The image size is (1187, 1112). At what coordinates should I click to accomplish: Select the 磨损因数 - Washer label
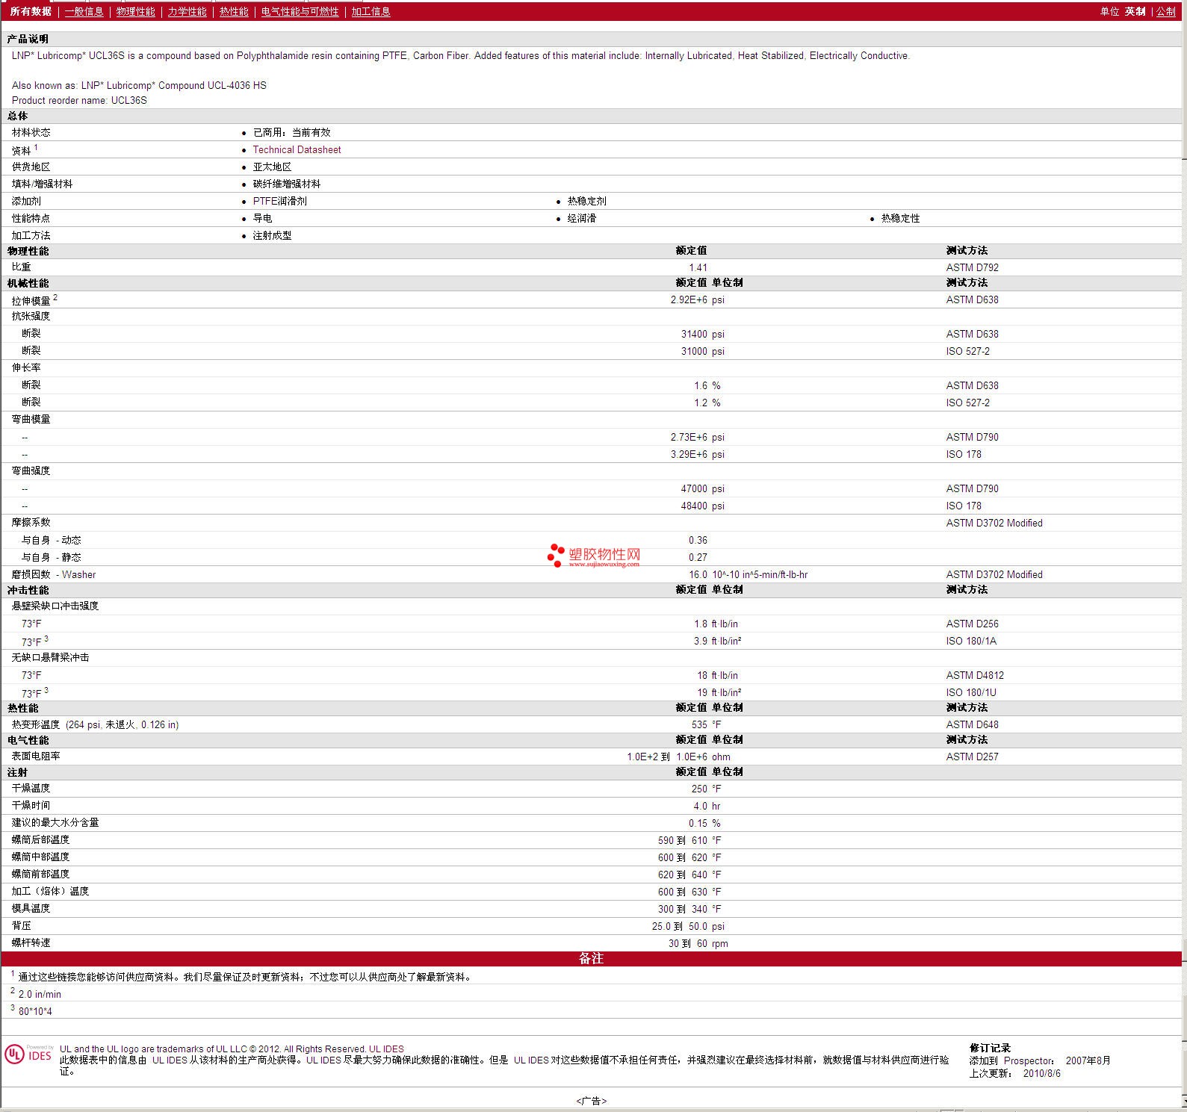53,574
